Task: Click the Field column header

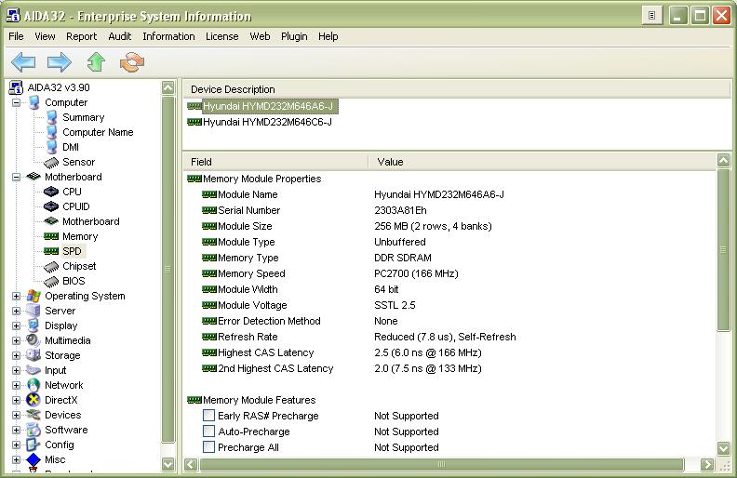Action: point(275,162)
